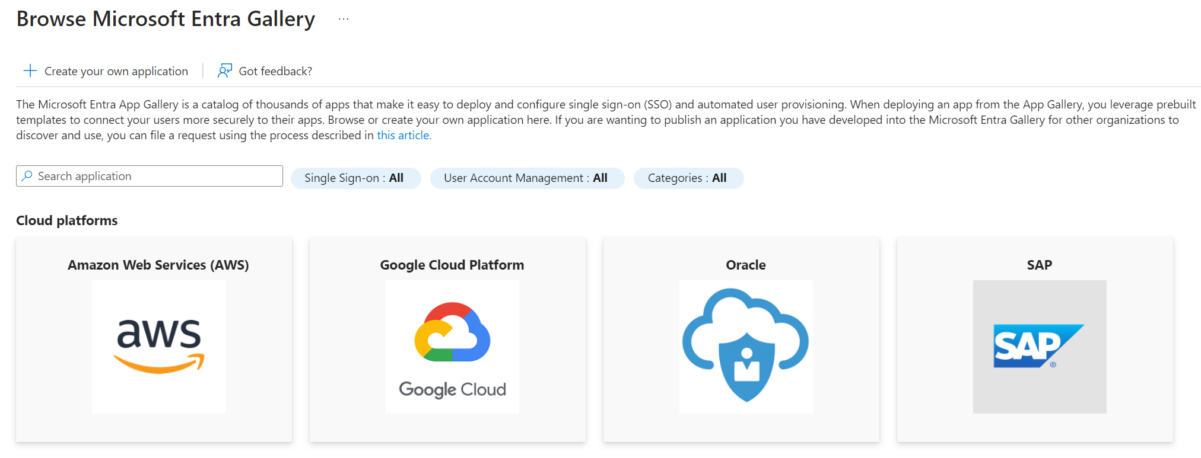Screen dimensions: 1201x458
Task: Click the Browse Microsoft Entra Gallery heading
Action: pyautogui.click(x=166, y=19)
